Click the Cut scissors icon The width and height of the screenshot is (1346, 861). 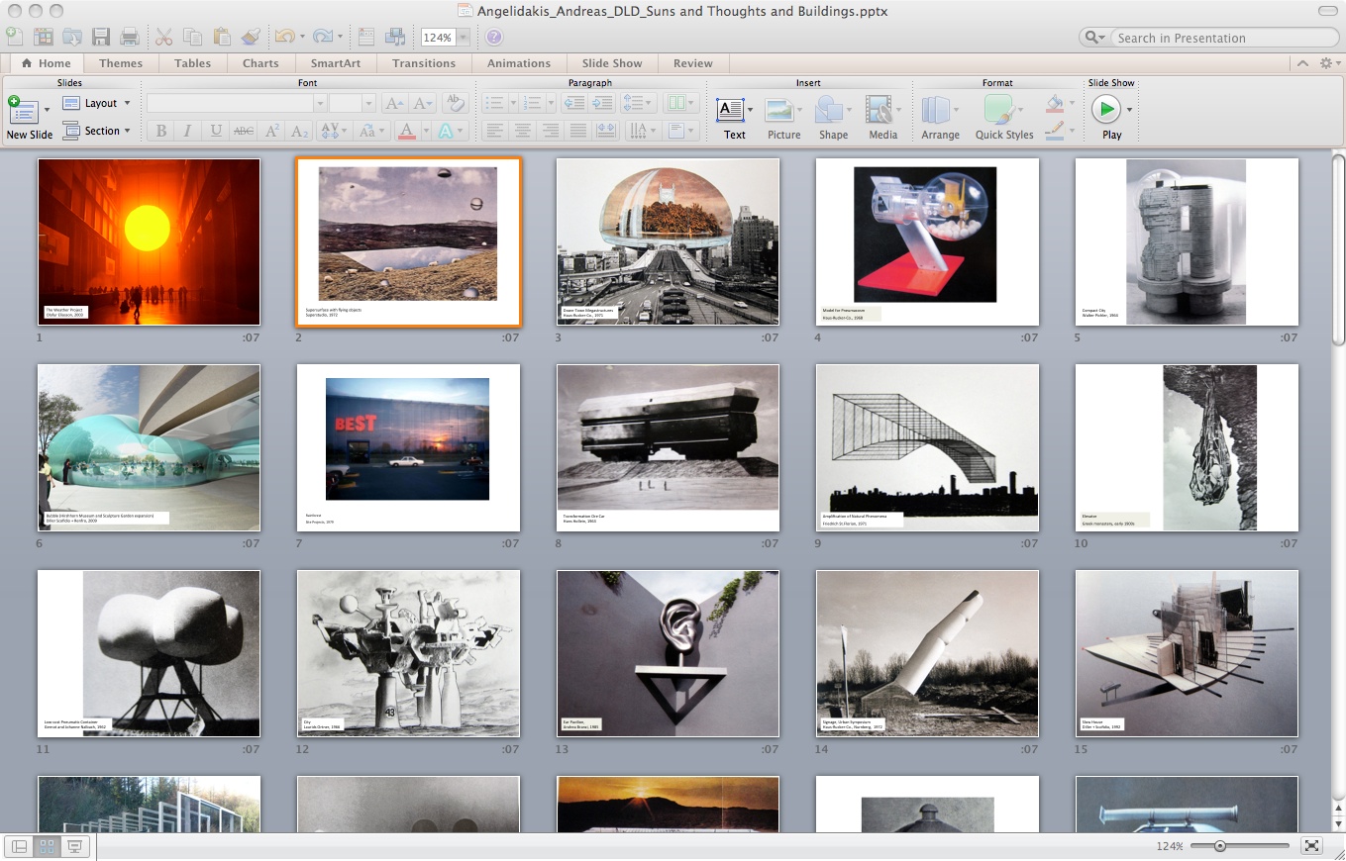tap(164, 37)
